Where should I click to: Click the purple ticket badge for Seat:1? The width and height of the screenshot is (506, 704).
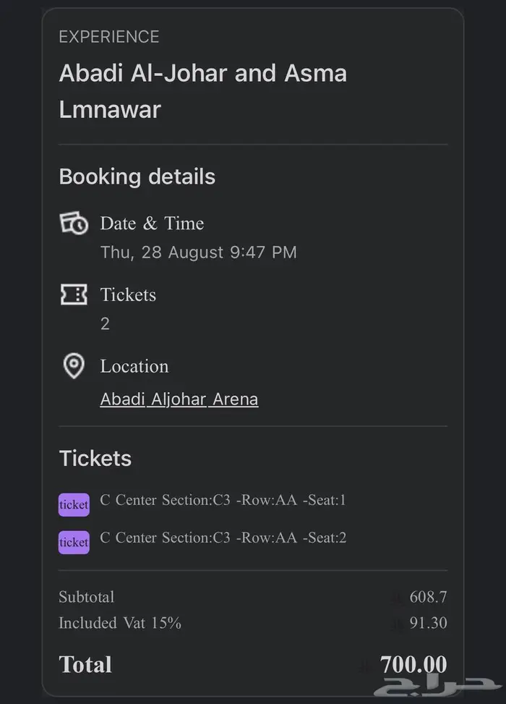(x=74, y=504)
